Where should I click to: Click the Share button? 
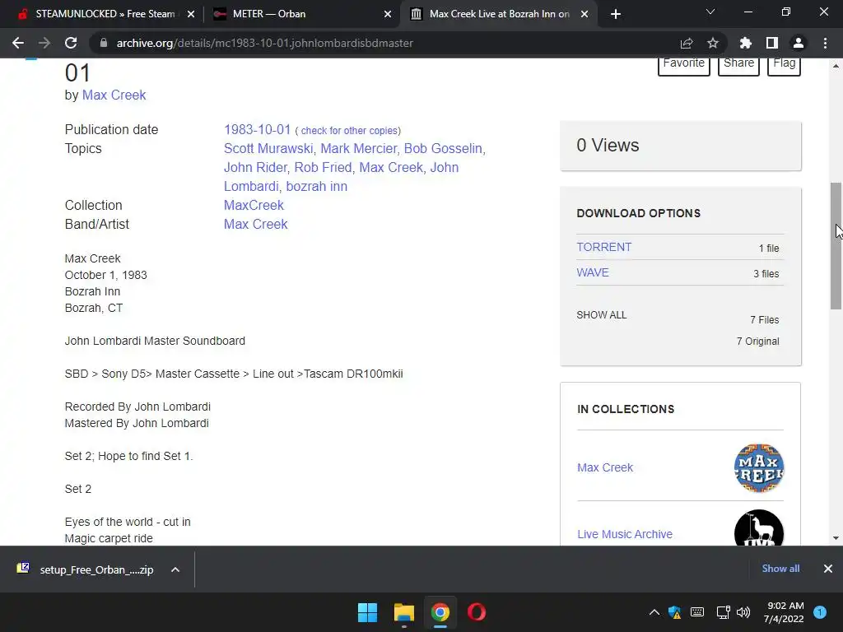coord(738,64)
